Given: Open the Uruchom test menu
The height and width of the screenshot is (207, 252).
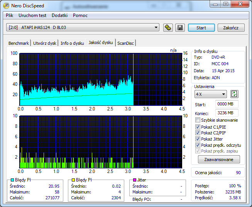Looking at the screenshot, I should pyautogui.click(x=32, y=15).
